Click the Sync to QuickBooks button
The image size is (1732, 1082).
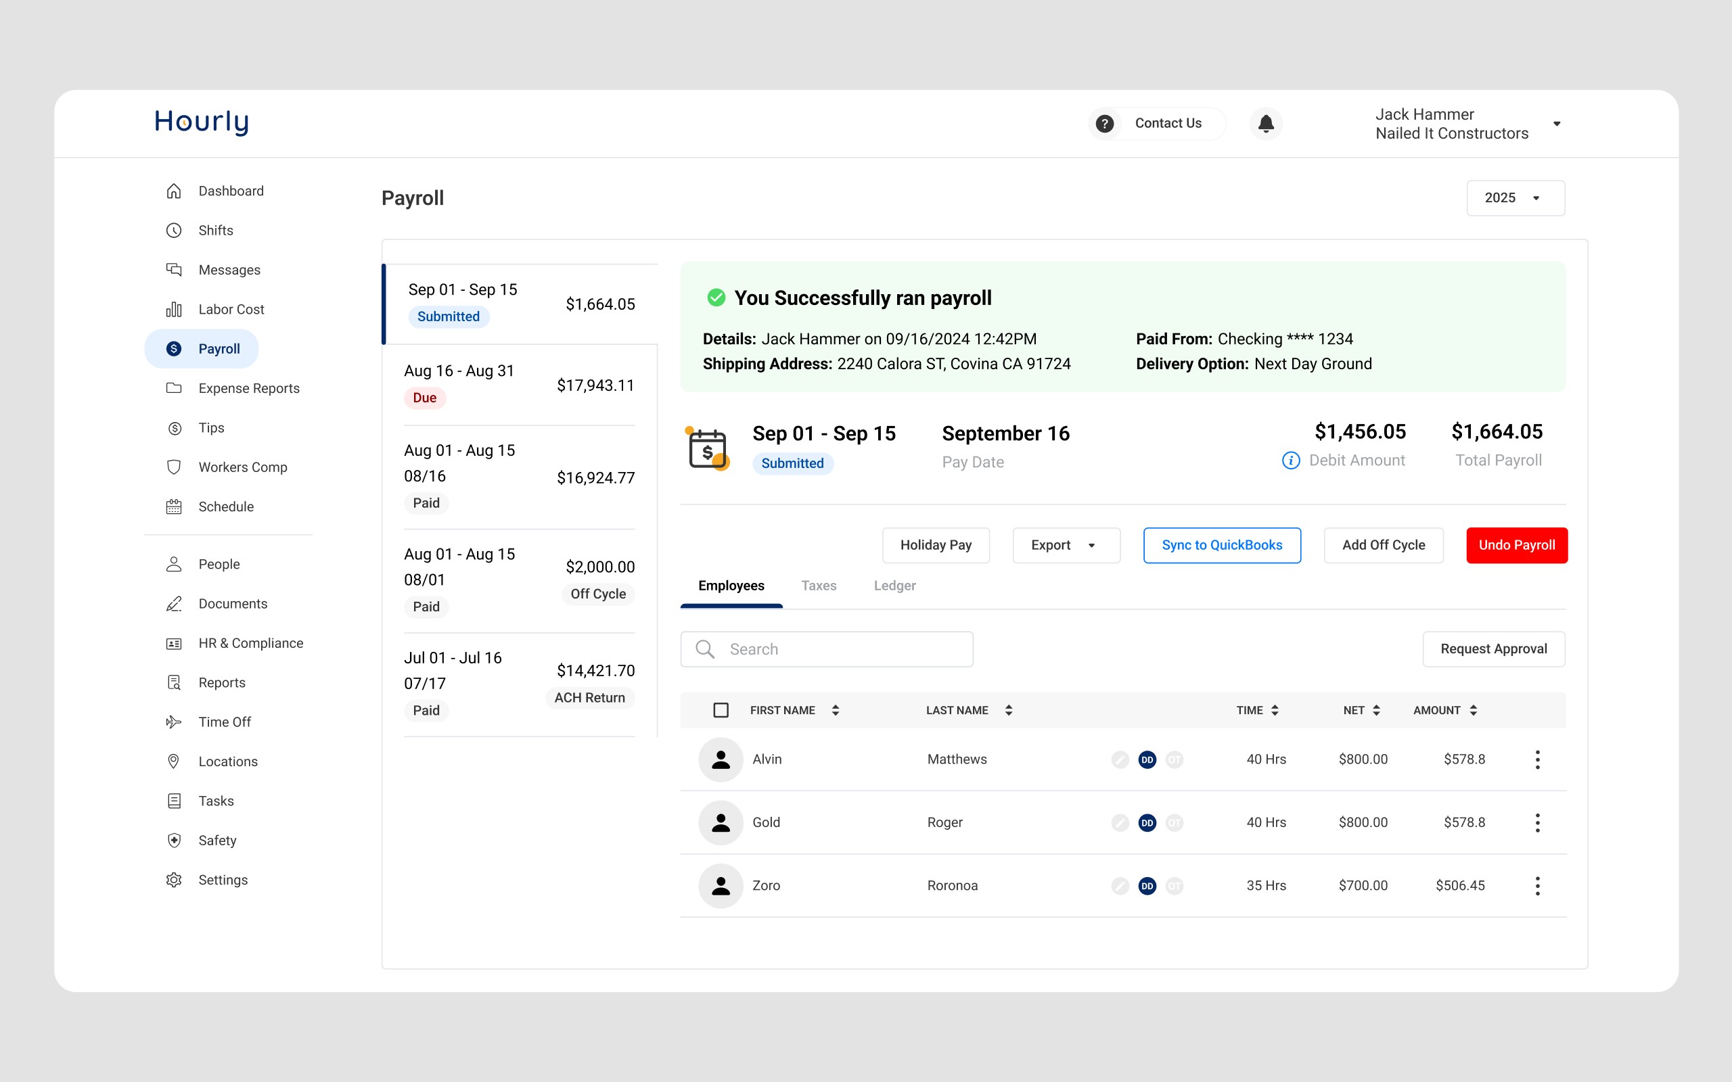pos(1221,545)
